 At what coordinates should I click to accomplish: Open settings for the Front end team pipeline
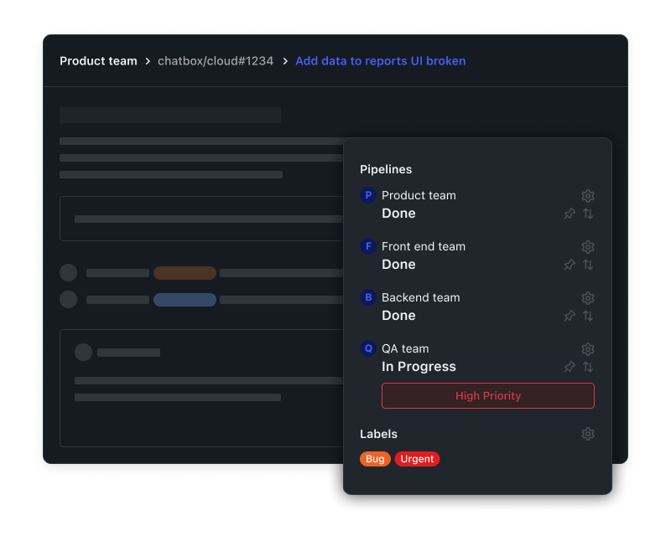coord(588,246)
